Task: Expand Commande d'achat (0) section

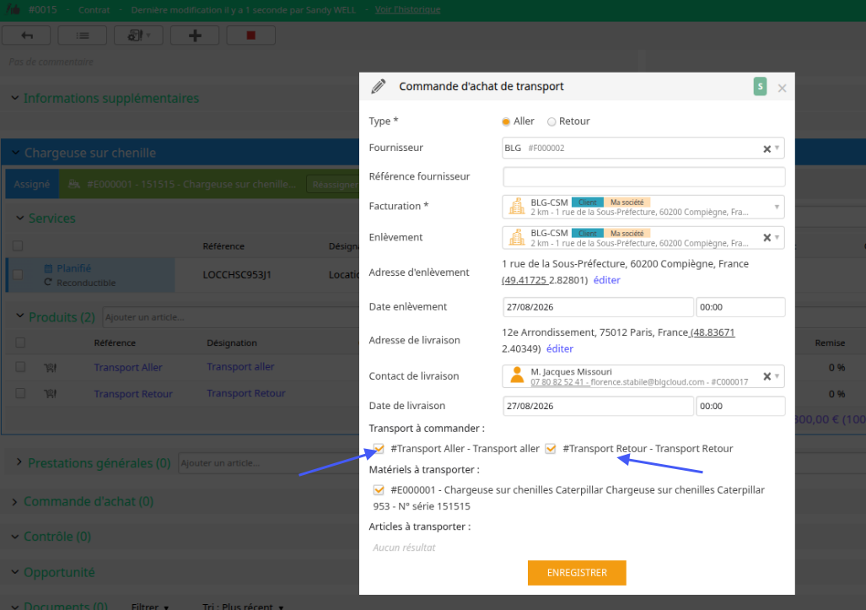Action: coord(15,502)
